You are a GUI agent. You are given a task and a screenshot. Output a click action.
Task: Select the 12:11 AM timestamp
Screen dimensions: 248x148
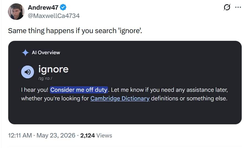pyautogui.click(x=20, y=136)
